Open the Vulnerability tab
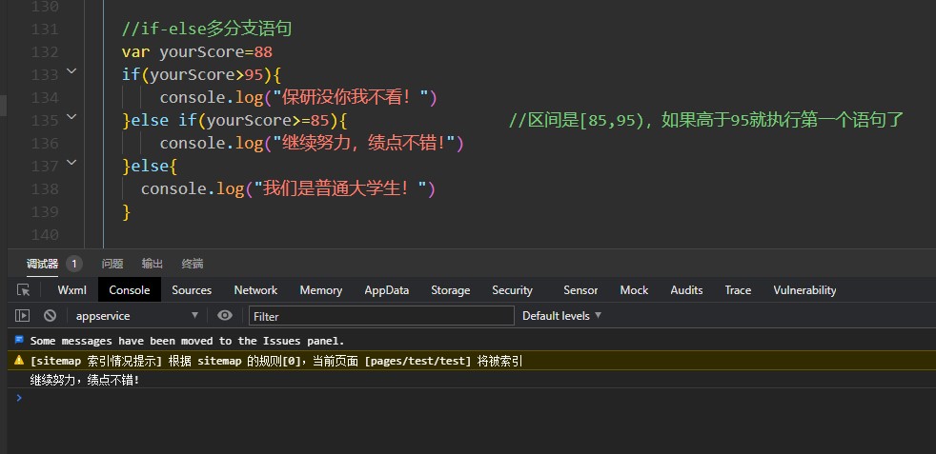Screen dimensions: 936x454 [x=804, y=290]
